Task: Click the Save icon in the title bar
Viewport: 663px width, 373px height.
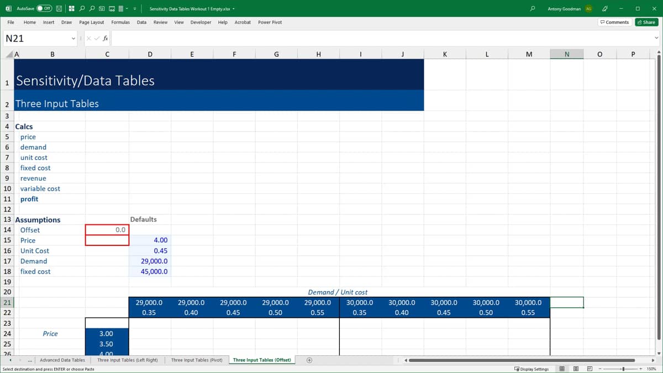Action: 60,8
